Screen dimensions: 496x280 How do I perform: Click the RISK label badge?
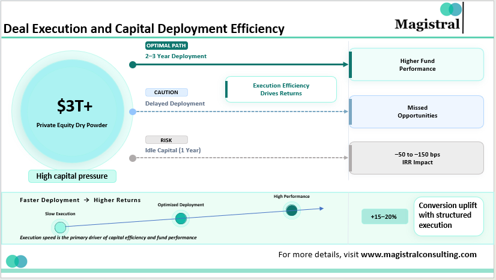(x=166, y=140)
